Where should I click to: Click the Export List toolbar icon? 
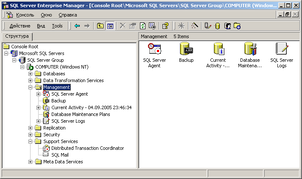(x=152, y=26)
